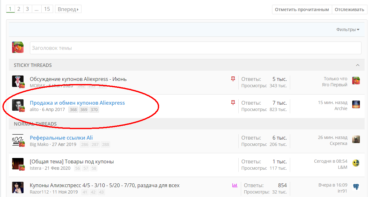Open thread [Общая тема] Товары под купоны
The width and height of the screenshot is (371, 197).
click(x=72, y=161)
